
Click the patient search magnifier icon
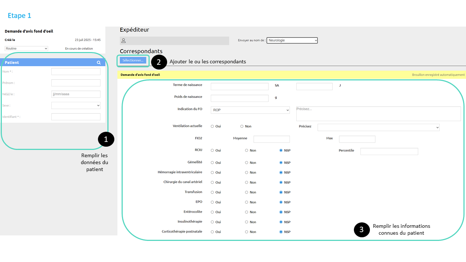99,63
